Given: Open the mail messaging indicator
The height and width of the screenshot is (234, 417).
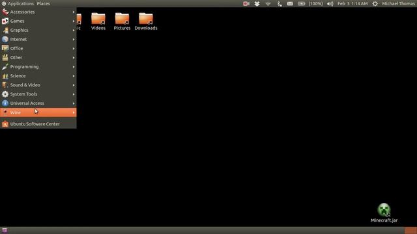Looking at the screenshot, I should point(290,3).
